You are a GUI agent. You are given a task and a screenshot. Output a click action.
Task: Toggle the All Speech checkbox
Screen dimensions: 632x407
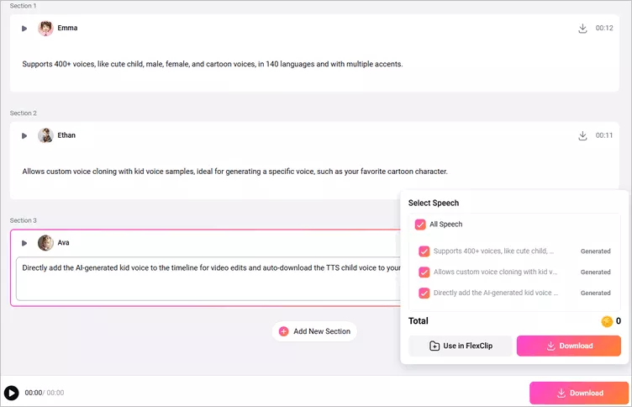pyautogui.click(x=420, y=225)
